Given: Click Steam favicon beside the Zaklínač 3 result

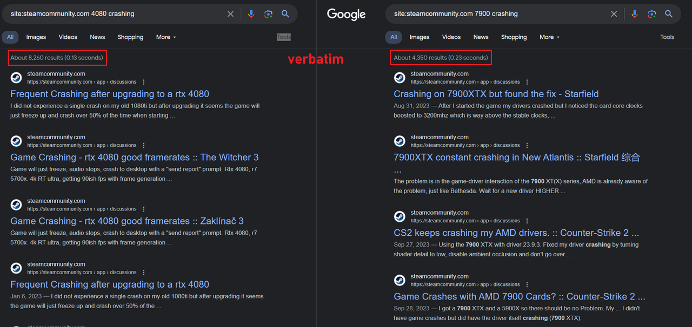Looking at the screenshot, I should coord(16,205).
